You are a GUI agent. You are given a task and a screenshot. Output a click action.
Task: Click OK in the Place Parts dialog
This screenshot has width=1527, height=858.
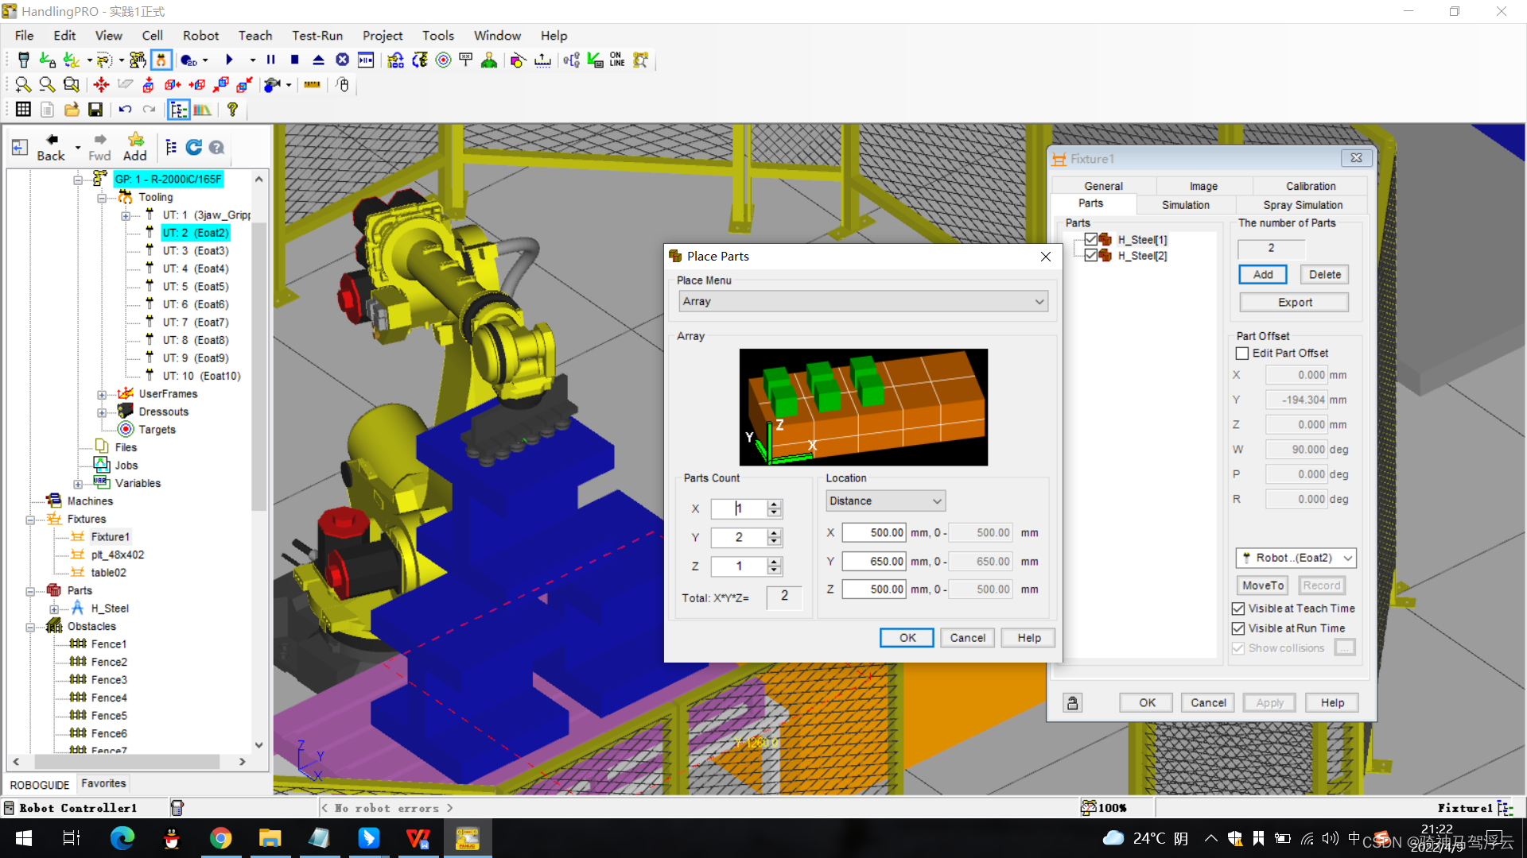[907, 638]
